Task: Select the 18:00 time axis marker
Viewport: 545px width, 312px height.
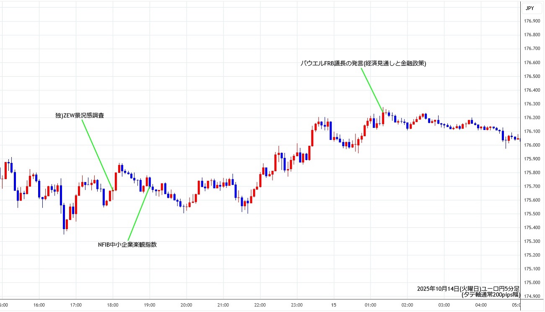Action: (113, 305)
